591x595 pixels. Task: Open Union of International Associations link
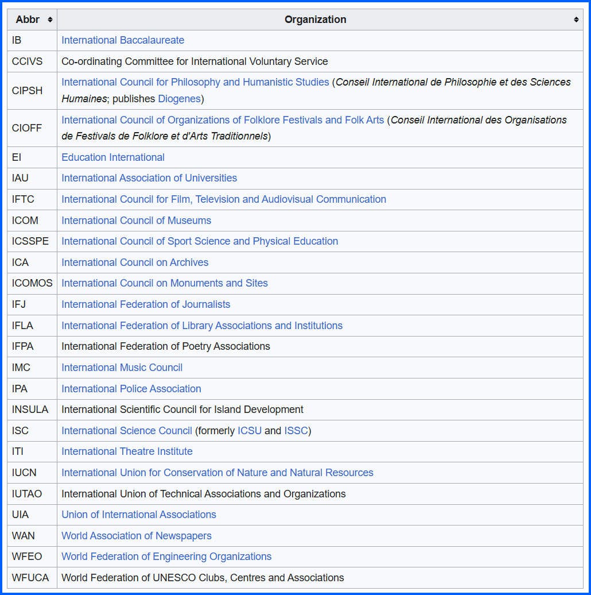(x=139, y=515)
